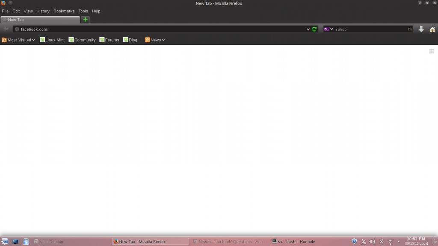Open the file manager launcher in taskbar

pos(26,242)
